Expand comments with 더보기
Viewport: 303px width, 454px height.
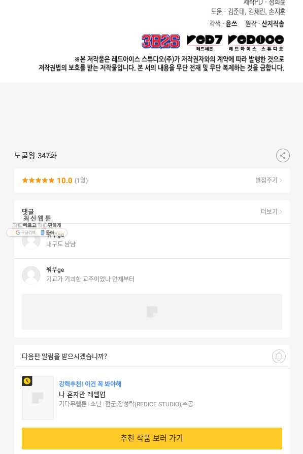(272, 212)
